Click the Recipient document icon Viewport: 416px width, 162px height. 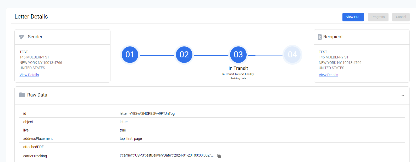point(320,37)
